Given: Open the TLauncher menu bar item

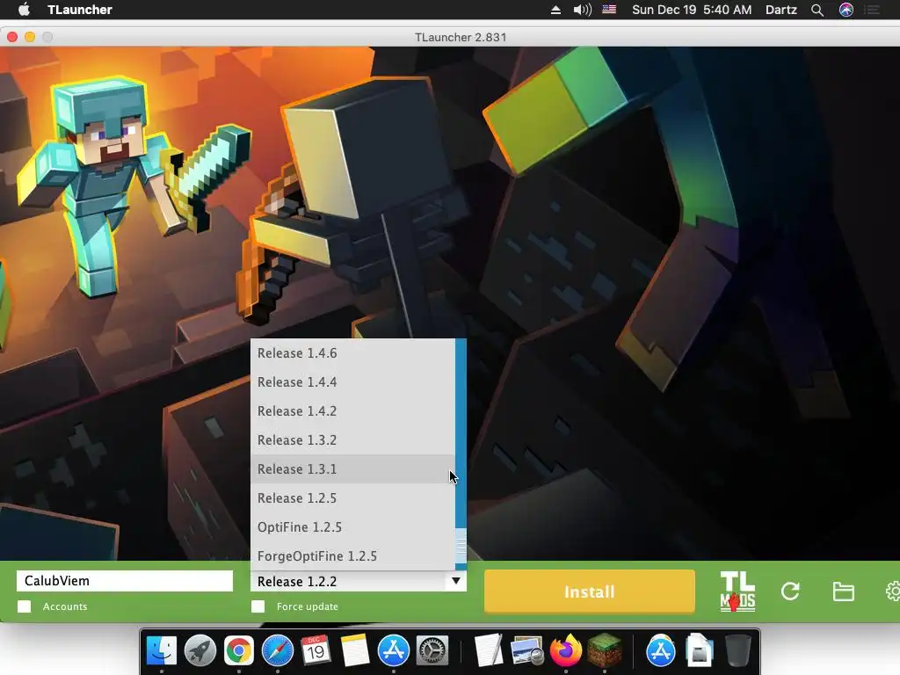Looking at the screenshot, I should tap(80, 10).
